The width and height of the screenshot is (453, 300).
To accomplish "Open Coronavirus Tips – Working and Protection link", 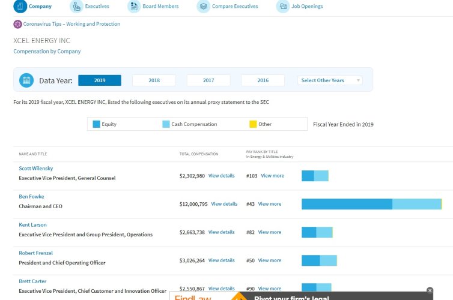I will (71, 24).
